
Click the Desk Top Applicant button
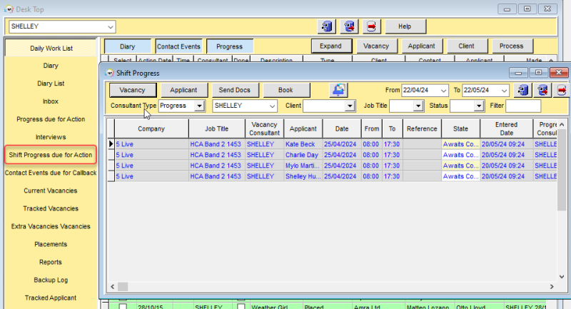(x=421, y=46)
